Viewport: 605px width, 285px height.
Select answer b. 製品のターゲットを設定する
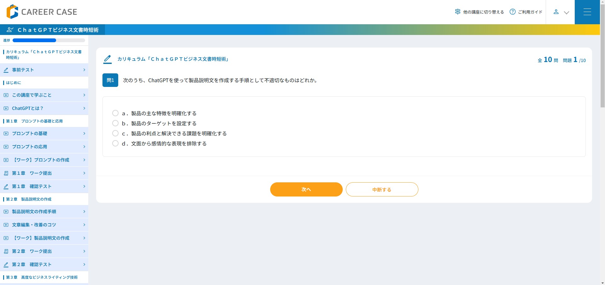(115, 123)
